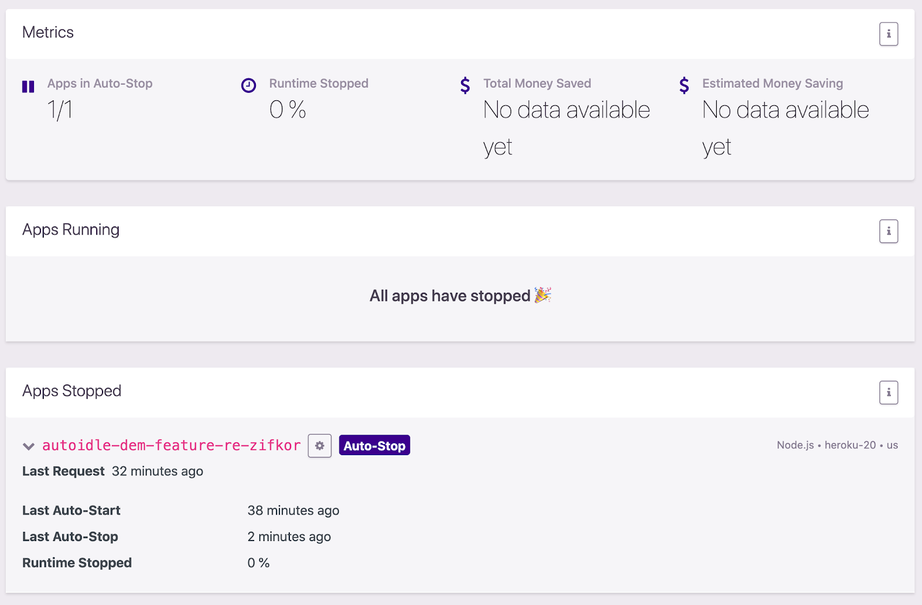
Task: Click the Apps Running info icon
Action: 889,231
